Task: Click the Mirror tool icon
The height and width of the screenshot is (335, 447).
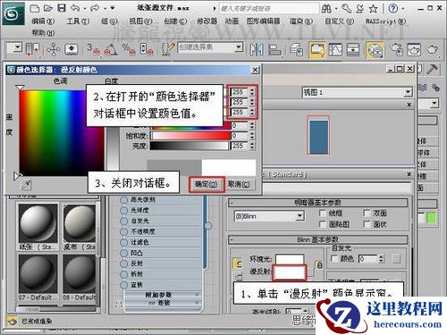Action: [257, 49]
